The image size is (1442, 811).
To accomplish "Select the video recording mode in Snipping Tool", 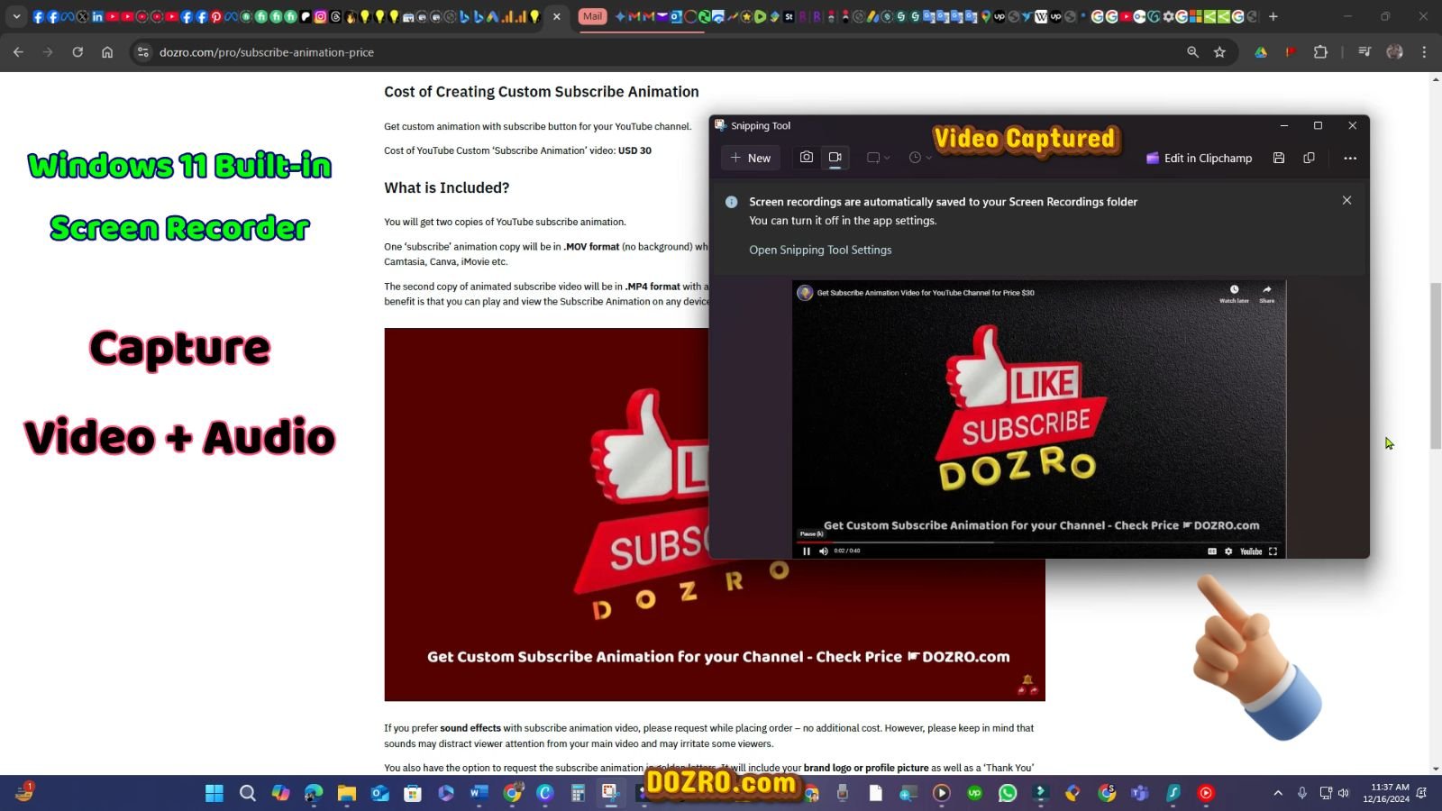I will (x=835, y=158).
